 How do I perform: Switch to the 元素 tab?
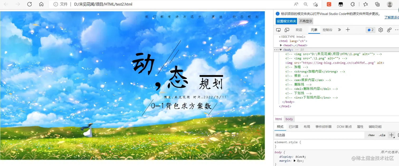(x=314, y=30)
